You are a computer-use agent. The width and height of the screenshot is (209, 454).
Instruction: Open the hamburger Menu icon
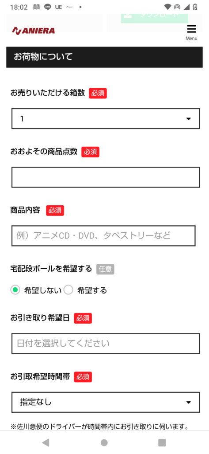[x=191, y=29]
